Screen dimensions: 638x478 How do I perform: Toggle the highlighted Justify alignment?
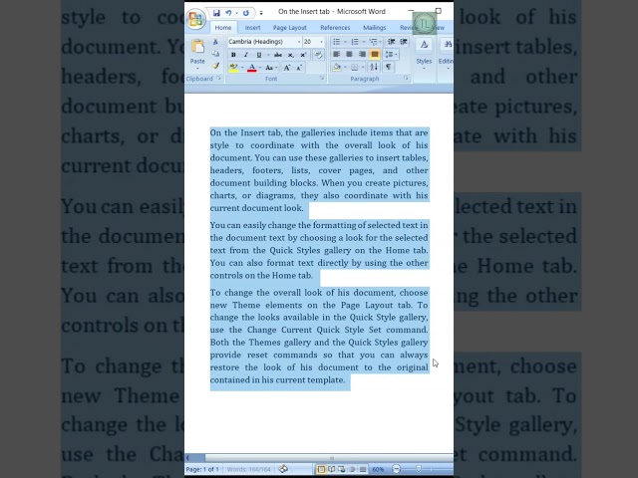tap(375, 55)
